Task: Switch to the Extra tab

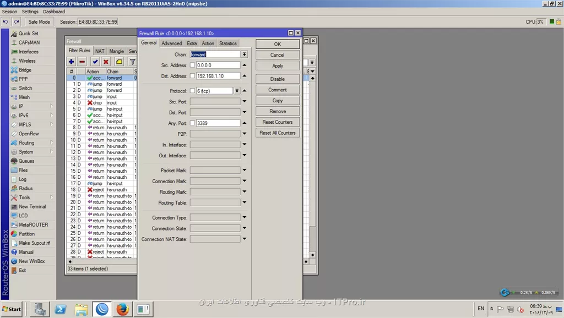Action: coord(192,43)
